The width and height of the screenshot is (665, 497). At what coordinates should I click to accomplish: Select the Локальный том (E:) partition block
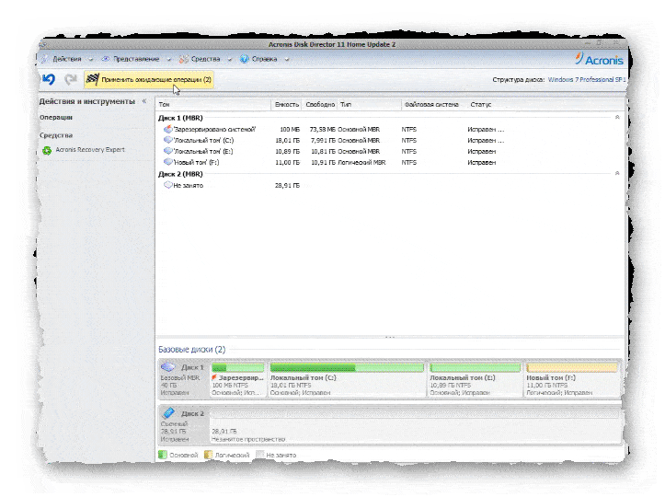pos(475,379)
